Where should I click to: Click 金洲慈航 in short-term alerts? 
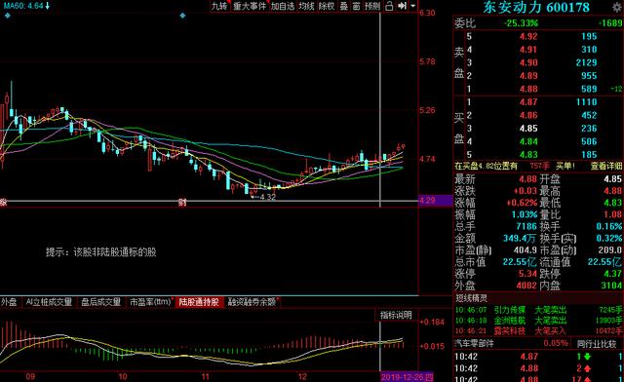[510, 321]
